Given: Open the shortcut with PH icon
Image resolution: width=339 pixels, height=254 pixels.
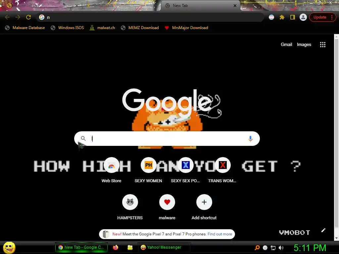Looking at the screenshot, I should pyautogui.click(x=148, y=171).
